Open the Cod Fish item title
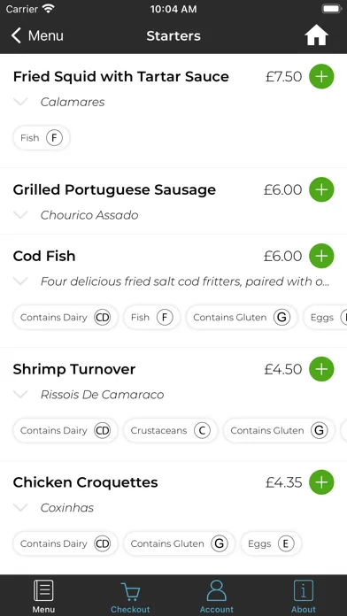The image size is (347, 616). [x=44, y=256]
